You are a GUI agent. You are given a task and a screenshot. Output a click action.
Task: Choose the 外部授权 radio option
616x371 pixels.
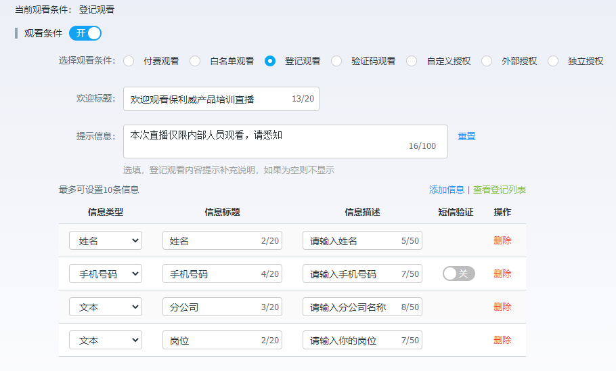pyautogui.click(x=487, y=61)
